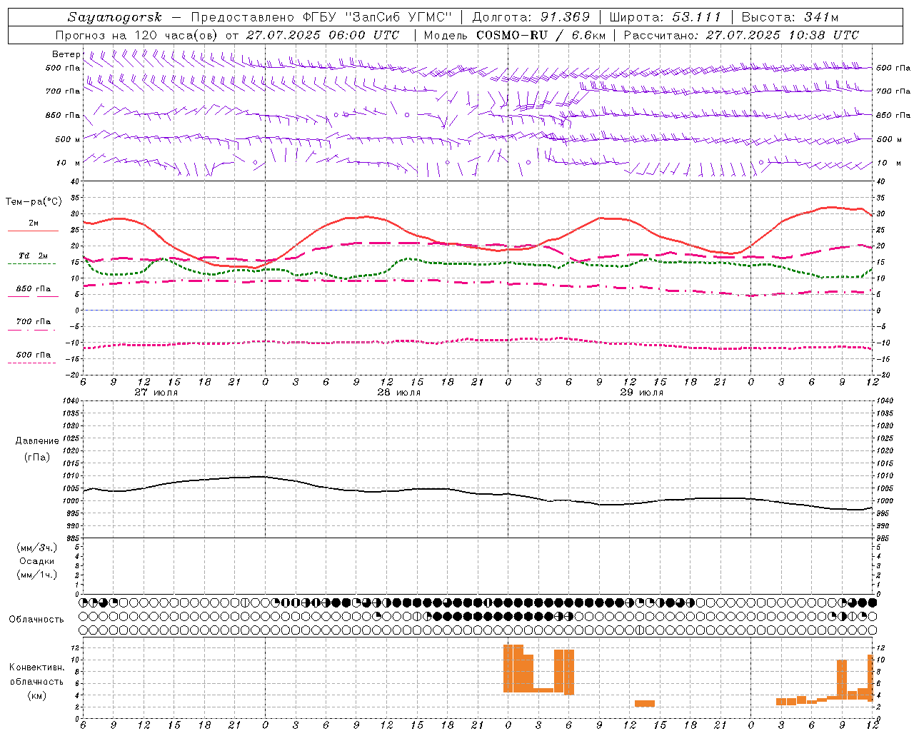Click the '(км)' convective cloud unit label
914x731 pixels.
(37, 695)
